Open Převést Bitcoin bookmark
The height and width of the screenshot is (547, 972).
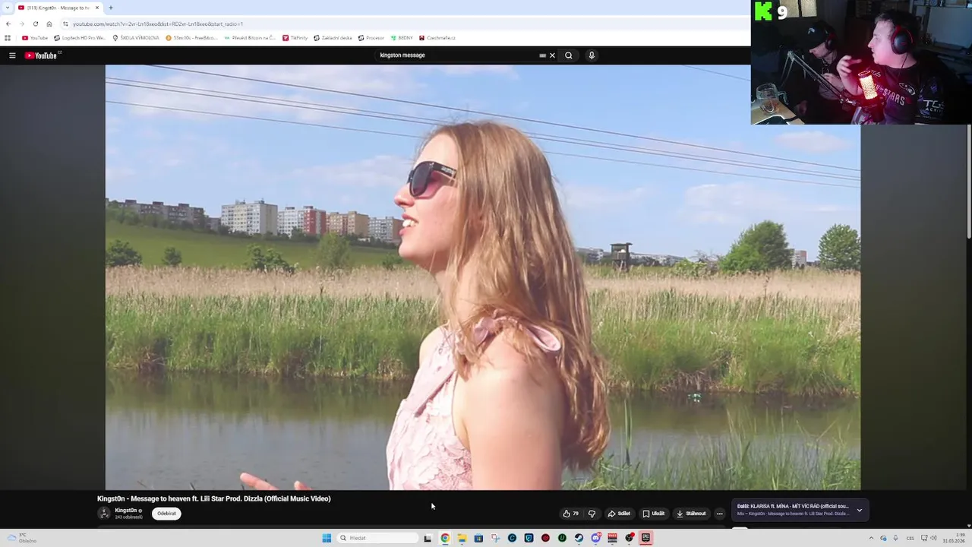coord(250,37)
